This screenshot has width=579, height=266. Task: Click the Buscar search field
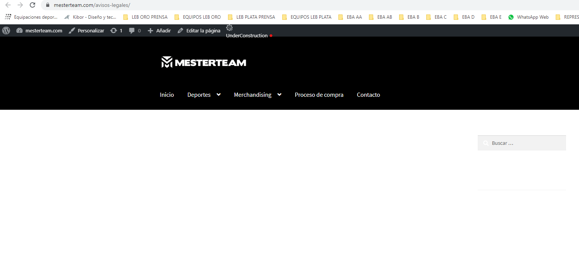[x=522, y=143]
